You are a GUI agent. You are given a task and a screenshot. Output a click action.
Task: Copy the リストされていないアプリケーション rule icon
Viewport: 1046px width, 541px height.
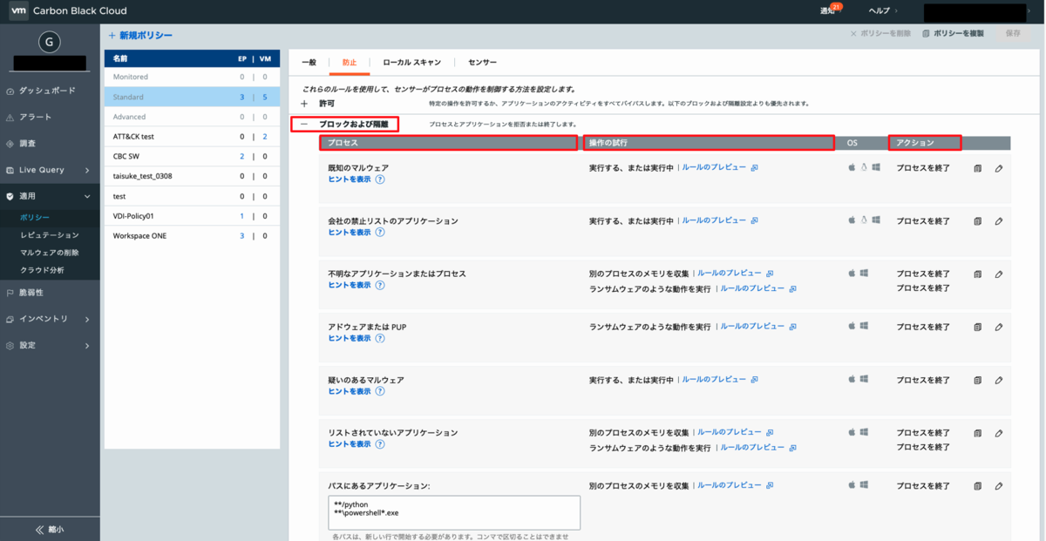click(x=978, y=433)
